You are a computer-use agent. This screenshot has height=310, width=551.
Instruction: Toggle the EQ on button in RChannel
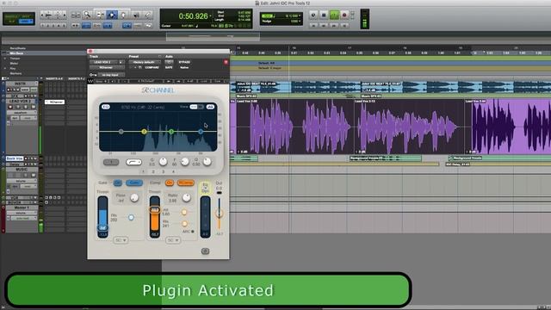point(106,107)
